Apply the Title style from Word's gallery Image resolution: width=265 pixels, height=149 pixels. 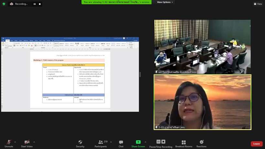77,44
